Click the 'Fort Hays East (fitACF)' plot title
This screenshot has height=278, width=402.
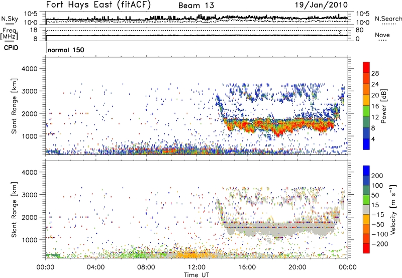(x=98, y=5)
